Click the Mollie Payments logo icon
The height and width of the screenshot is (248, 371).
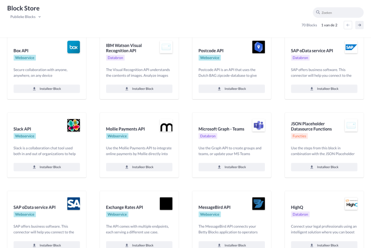(x=166, y=125)
